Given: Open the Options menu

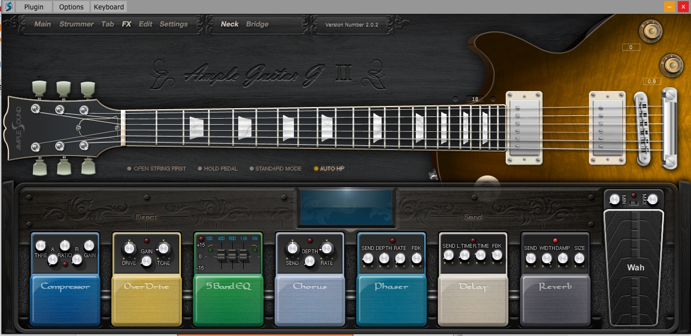Looking at the screenshot, I should point(72,7).
